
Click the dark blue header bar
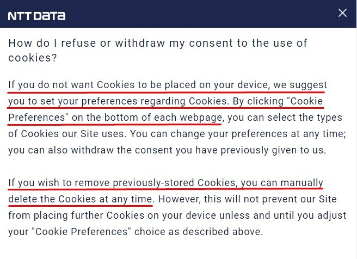click(178, 14)
